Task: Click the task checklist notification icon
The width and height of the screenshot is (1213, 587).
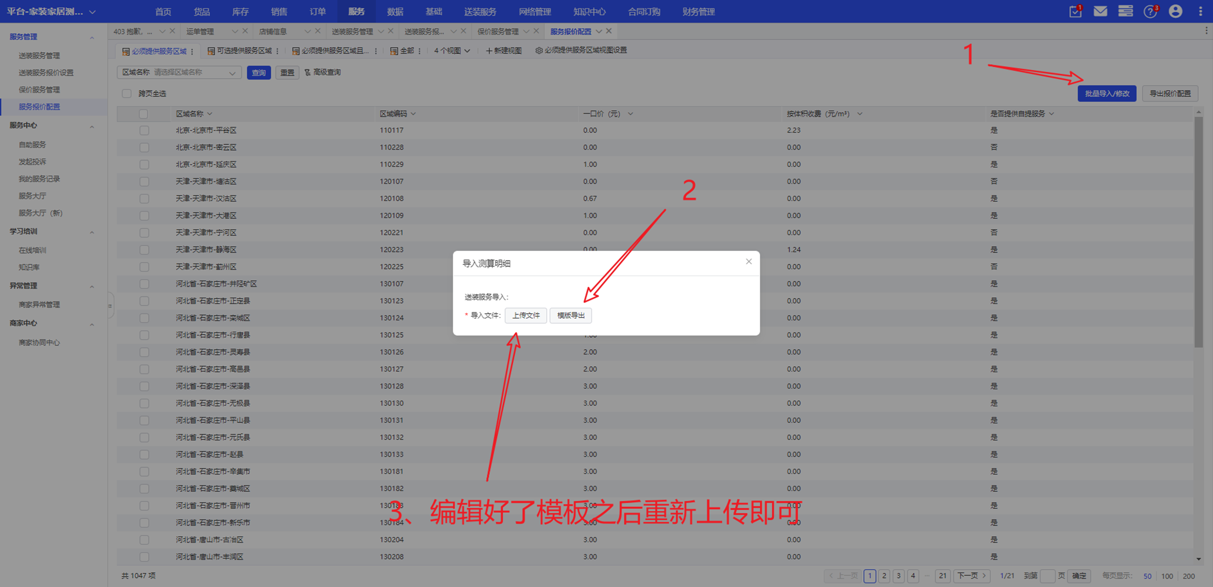Action: click(x=1075, y=11)
